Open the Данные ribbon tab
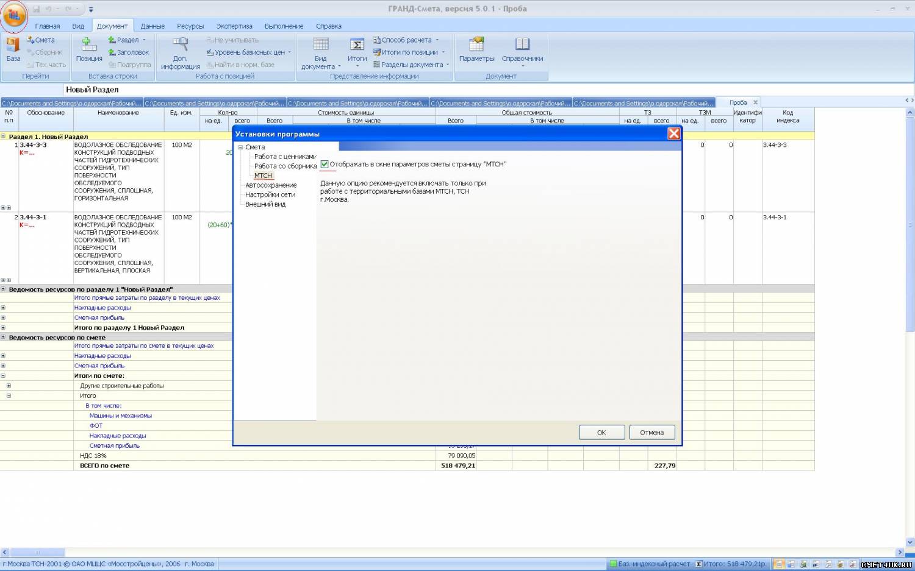 (x=152, y=26)
